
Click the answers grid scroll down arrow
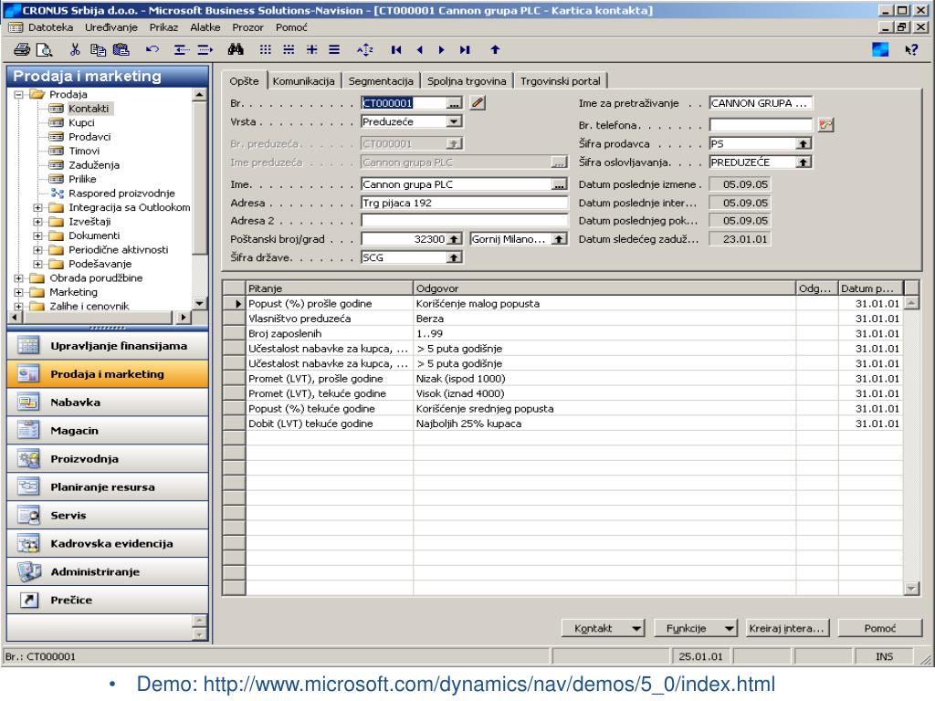coord(911,589)
